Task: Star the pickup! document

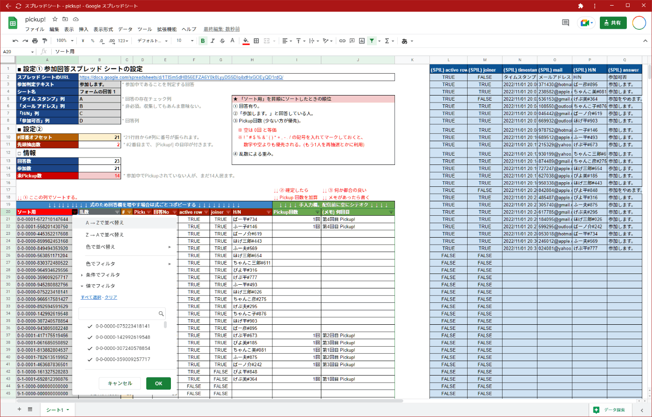Action: point(55,20)
